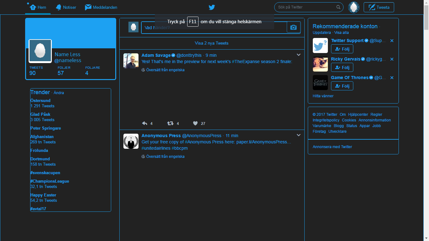Click Ändra next to Trender
429x241 pixels.
point(59,93)
